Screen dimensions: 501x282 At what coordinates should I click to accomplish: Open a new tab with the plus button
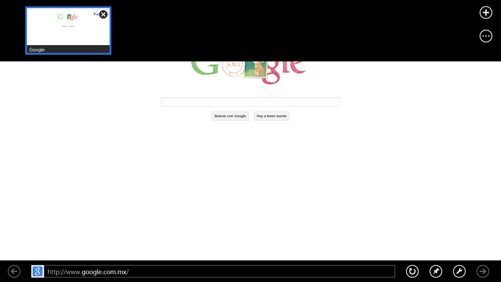point(485,13)
